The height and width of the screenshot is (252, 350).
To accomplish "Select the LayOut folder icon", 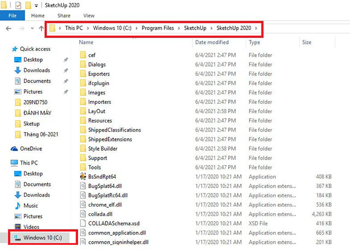I will [83, 111].
